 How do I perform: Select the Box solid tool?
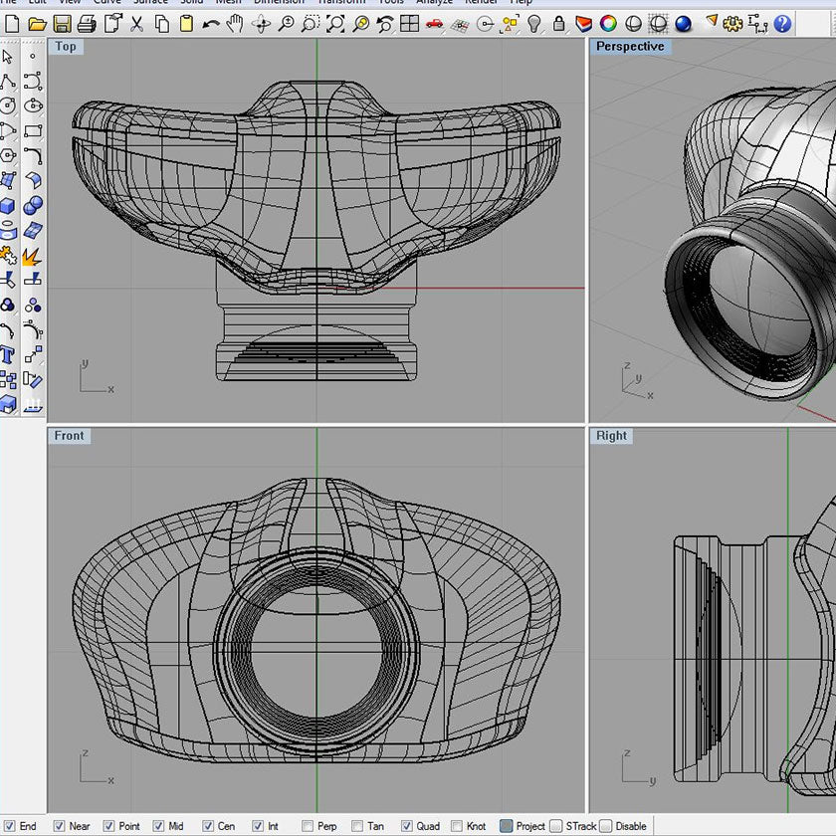(x=8, y=206)
